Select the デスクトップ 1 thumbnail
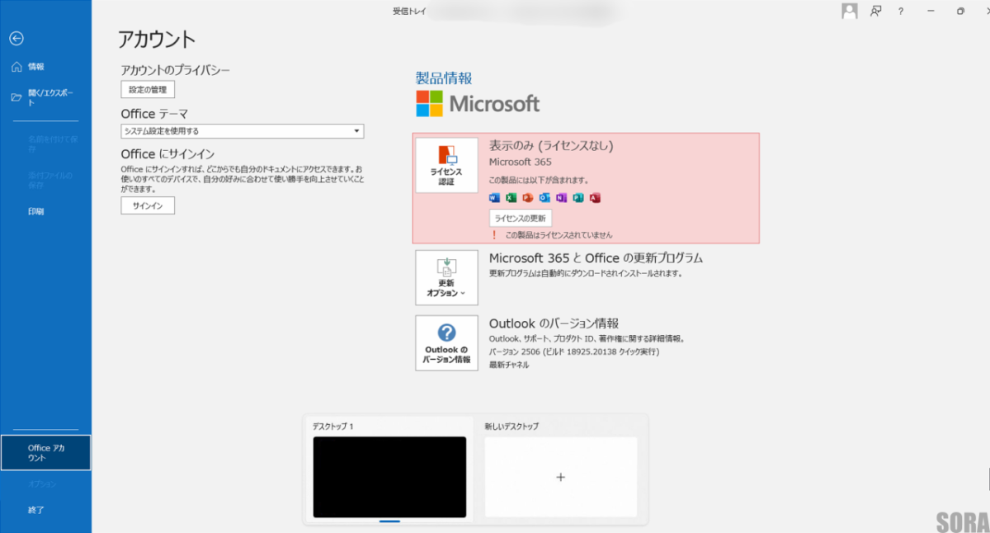The image size is (990, 533). tap(389, 477)
